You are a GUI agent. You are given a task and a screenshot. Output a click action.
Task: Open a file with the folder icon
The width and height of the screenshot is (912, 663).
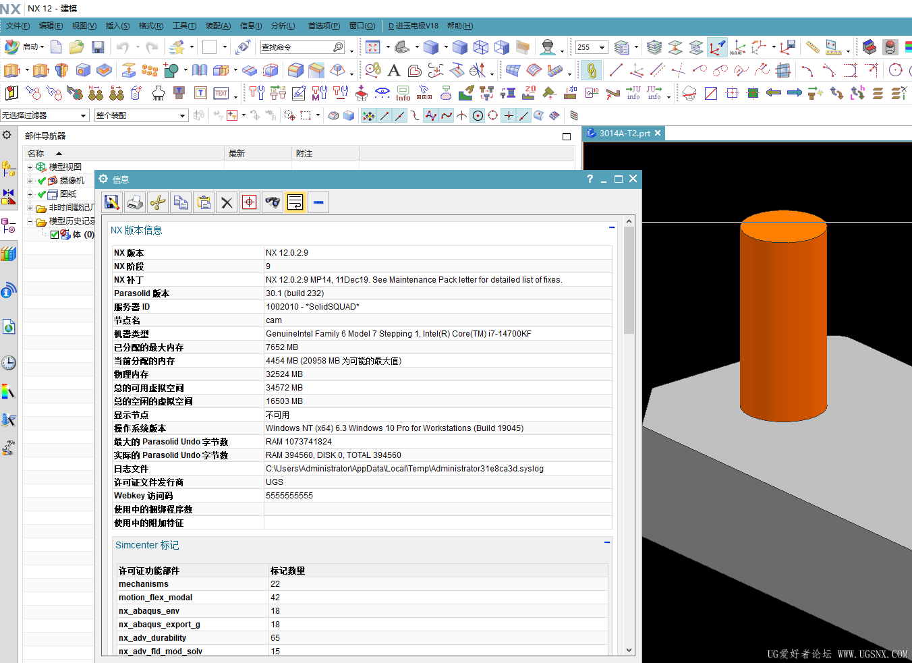click(x=77, y=47)
